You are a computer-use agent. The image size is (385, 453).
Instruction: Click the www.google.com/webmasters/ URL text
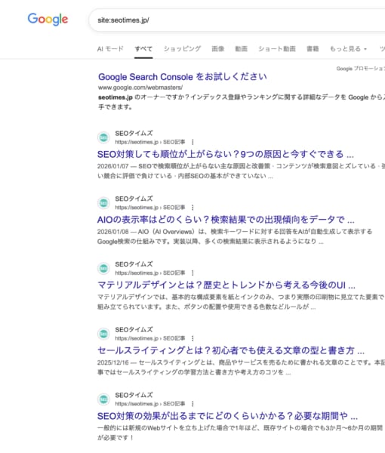pyautogui.click(x=140, y=88)
